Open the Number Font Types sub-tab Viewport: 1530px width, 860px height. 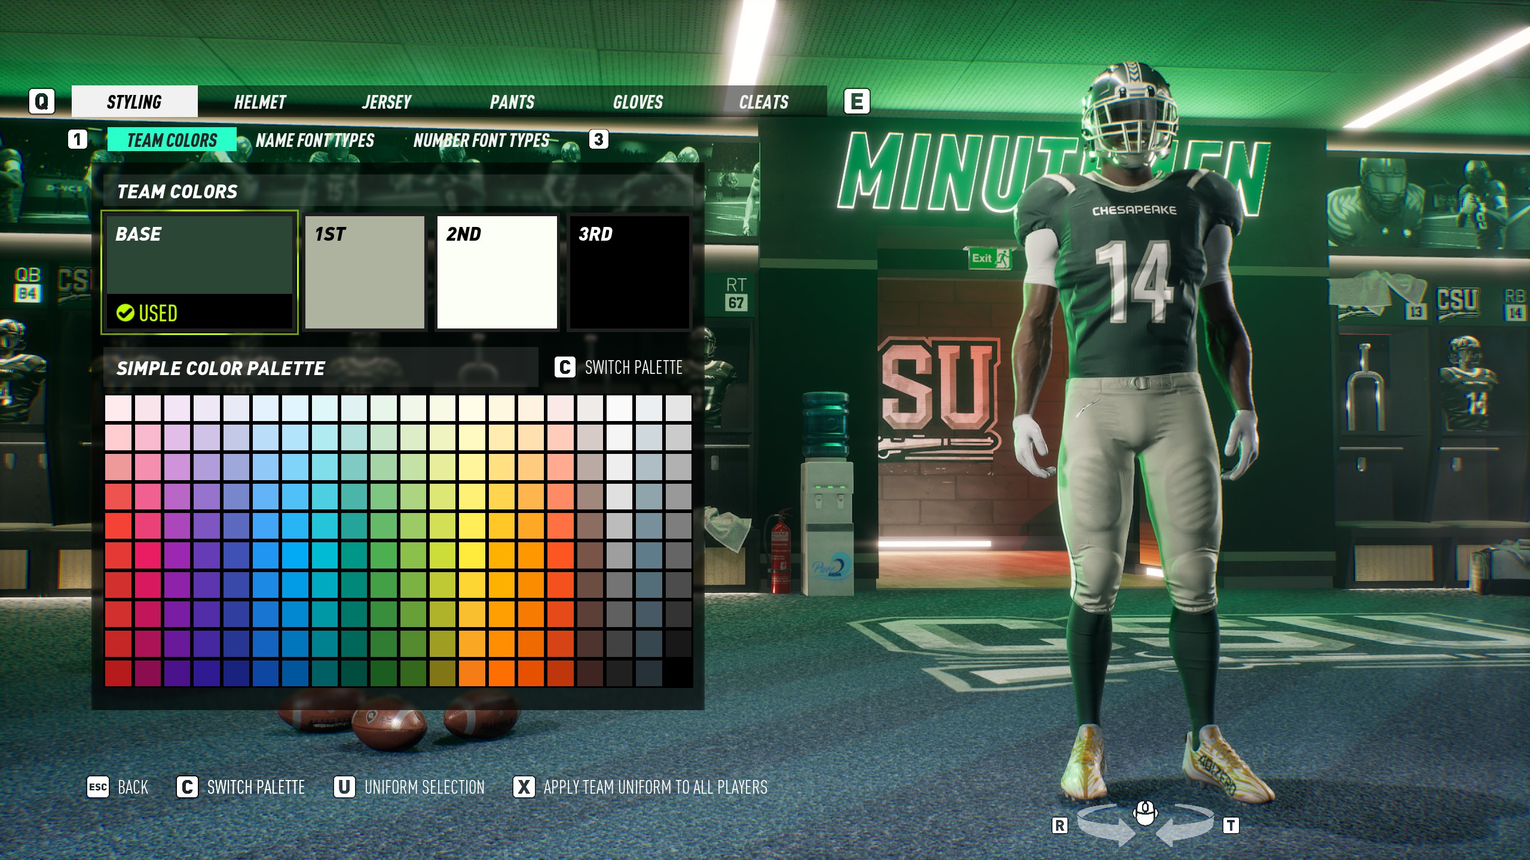click(x=481, y=140)
